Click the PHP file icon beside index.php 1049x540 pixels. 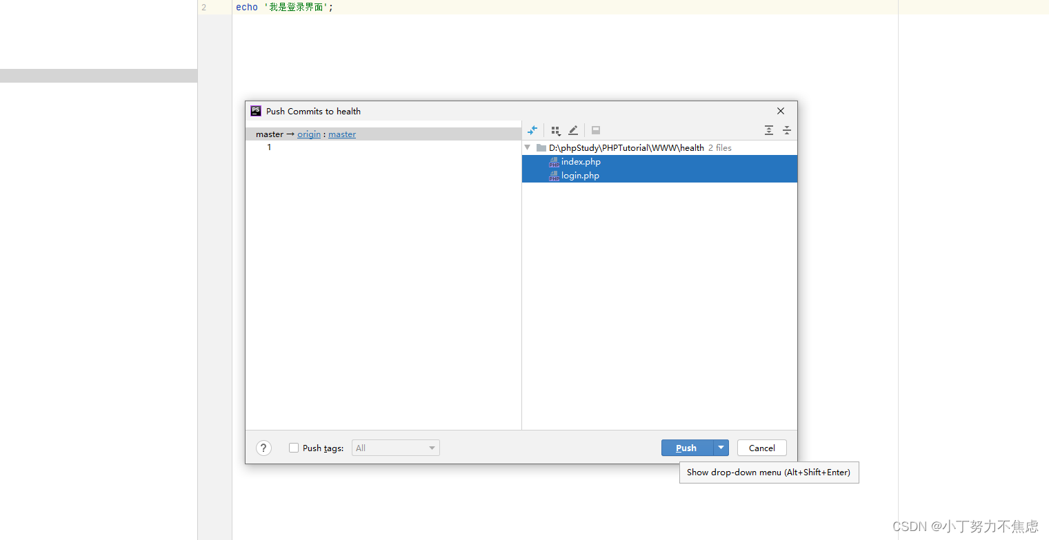(x=554, y=162)
